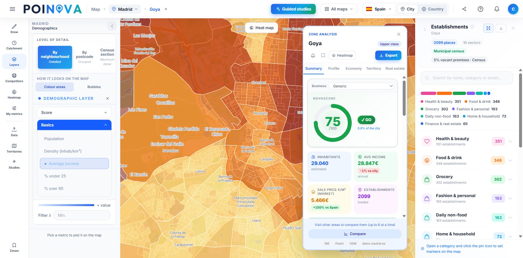Select Census section level of detail
This screenshot has height=258, width=523.
click(107, 57)
